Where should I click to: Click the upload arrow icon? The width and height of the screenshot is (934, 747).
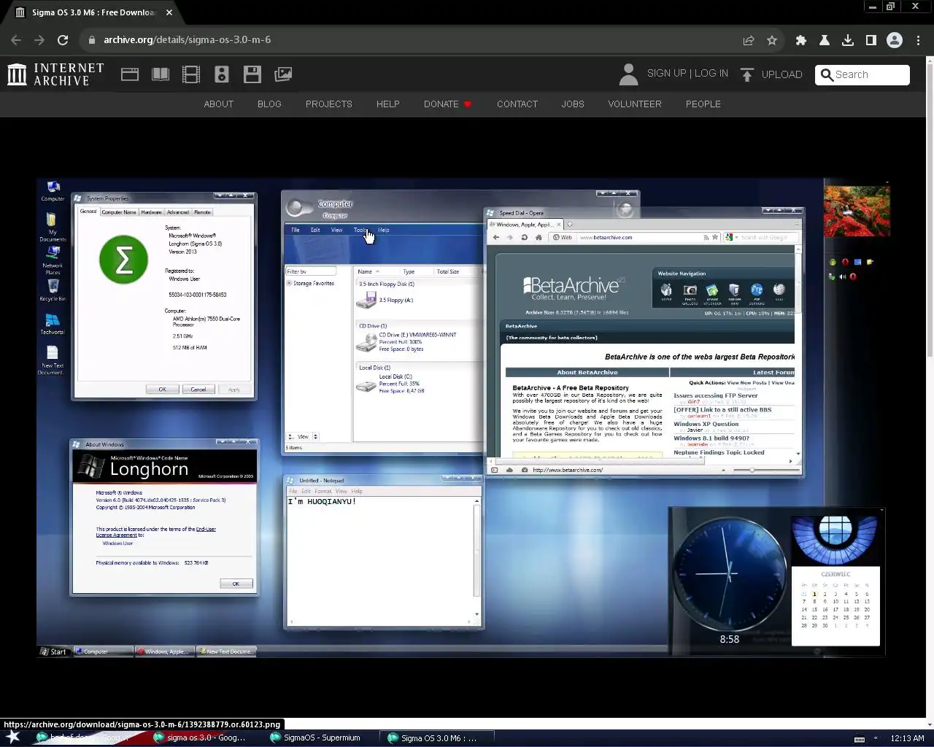point(746,74)
